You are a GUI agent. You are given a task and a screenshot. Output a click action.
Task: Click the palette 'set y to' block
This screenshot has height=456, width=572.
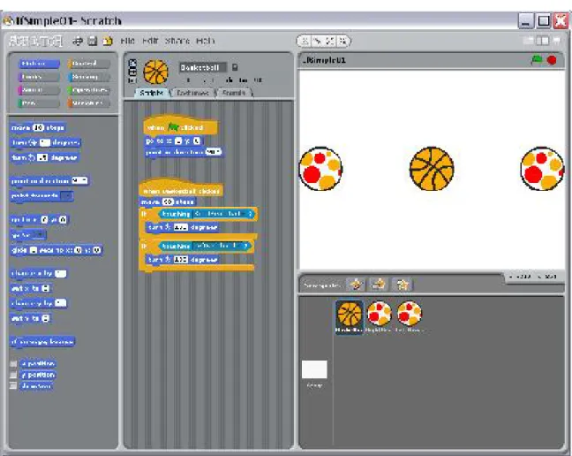point(31,318)
